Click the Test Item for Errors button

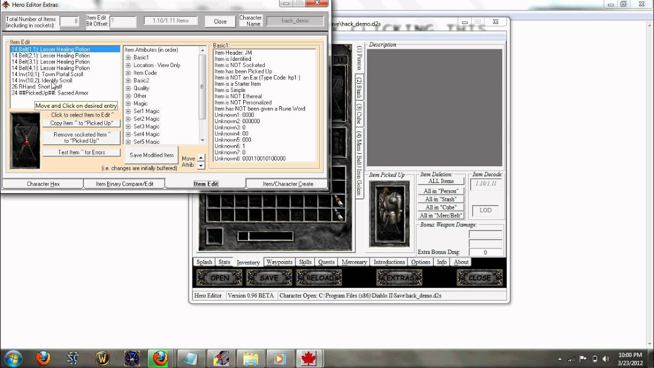pyautogui.click(x=82, y=152)
